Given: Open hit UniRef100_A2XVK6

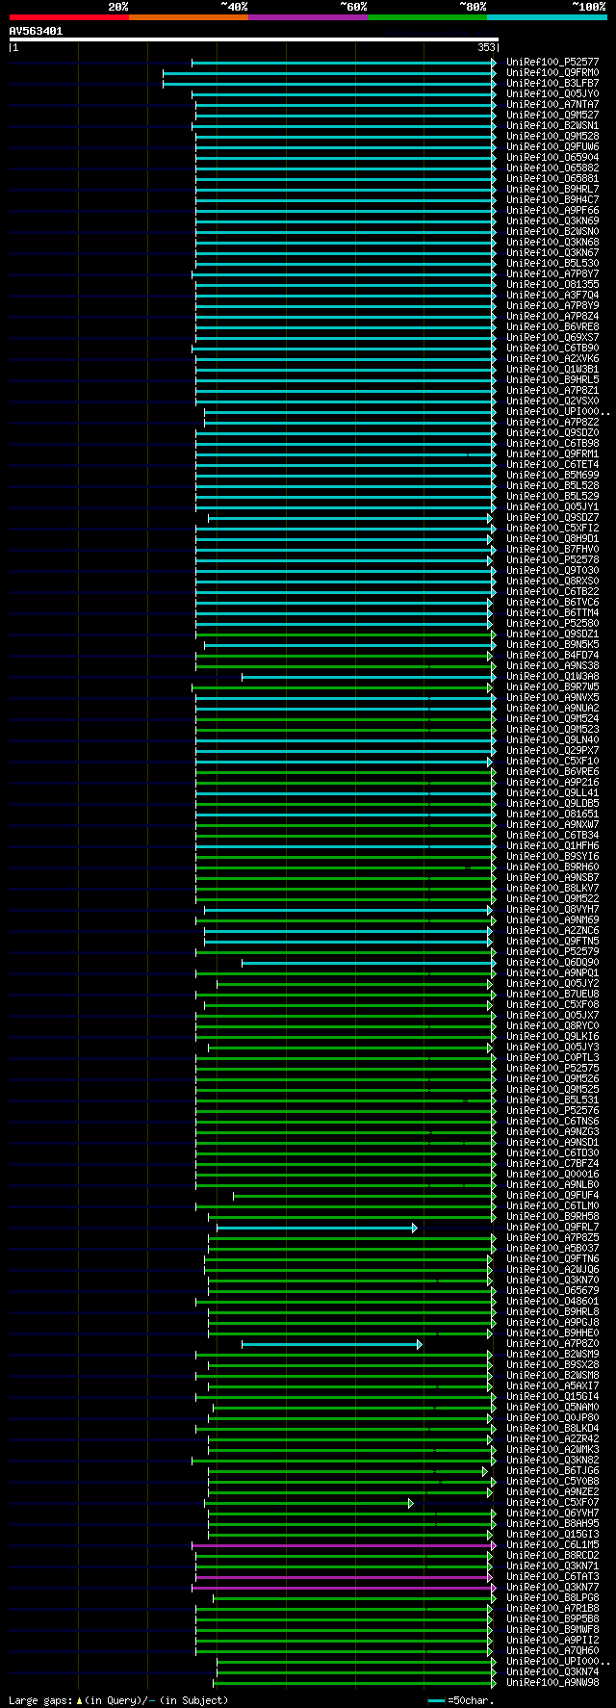Looking at the screenshot, I should pos(552,359).
